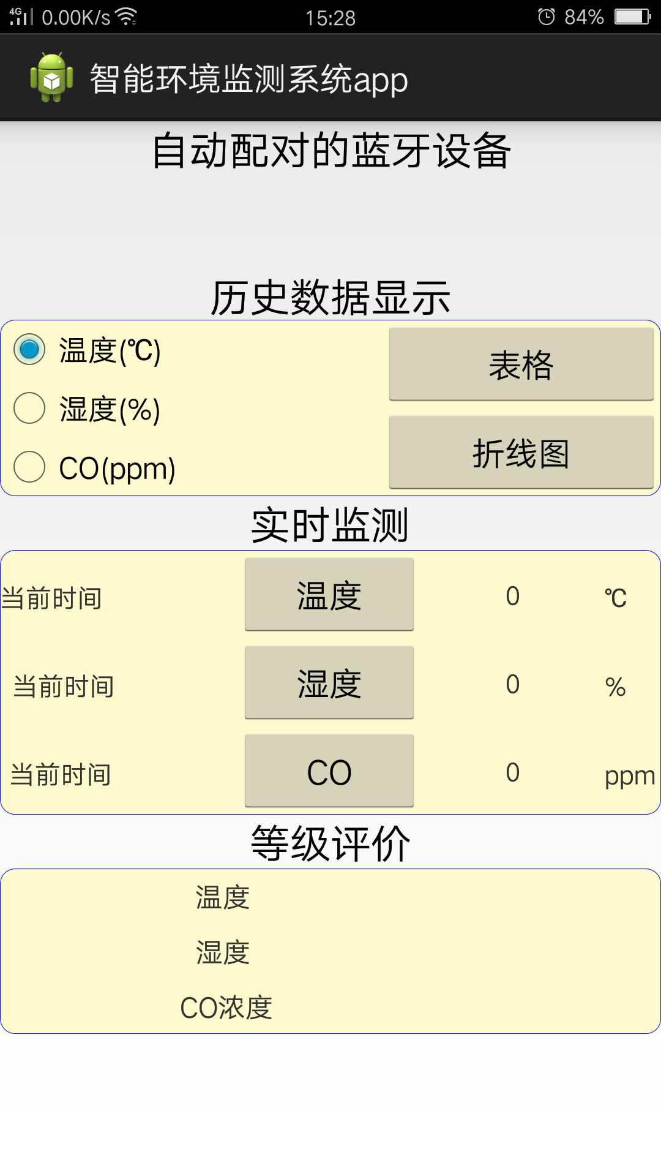Open the 表格 history table view
This screenshot has height=1176, width=661.
click(x=521, y=364)
